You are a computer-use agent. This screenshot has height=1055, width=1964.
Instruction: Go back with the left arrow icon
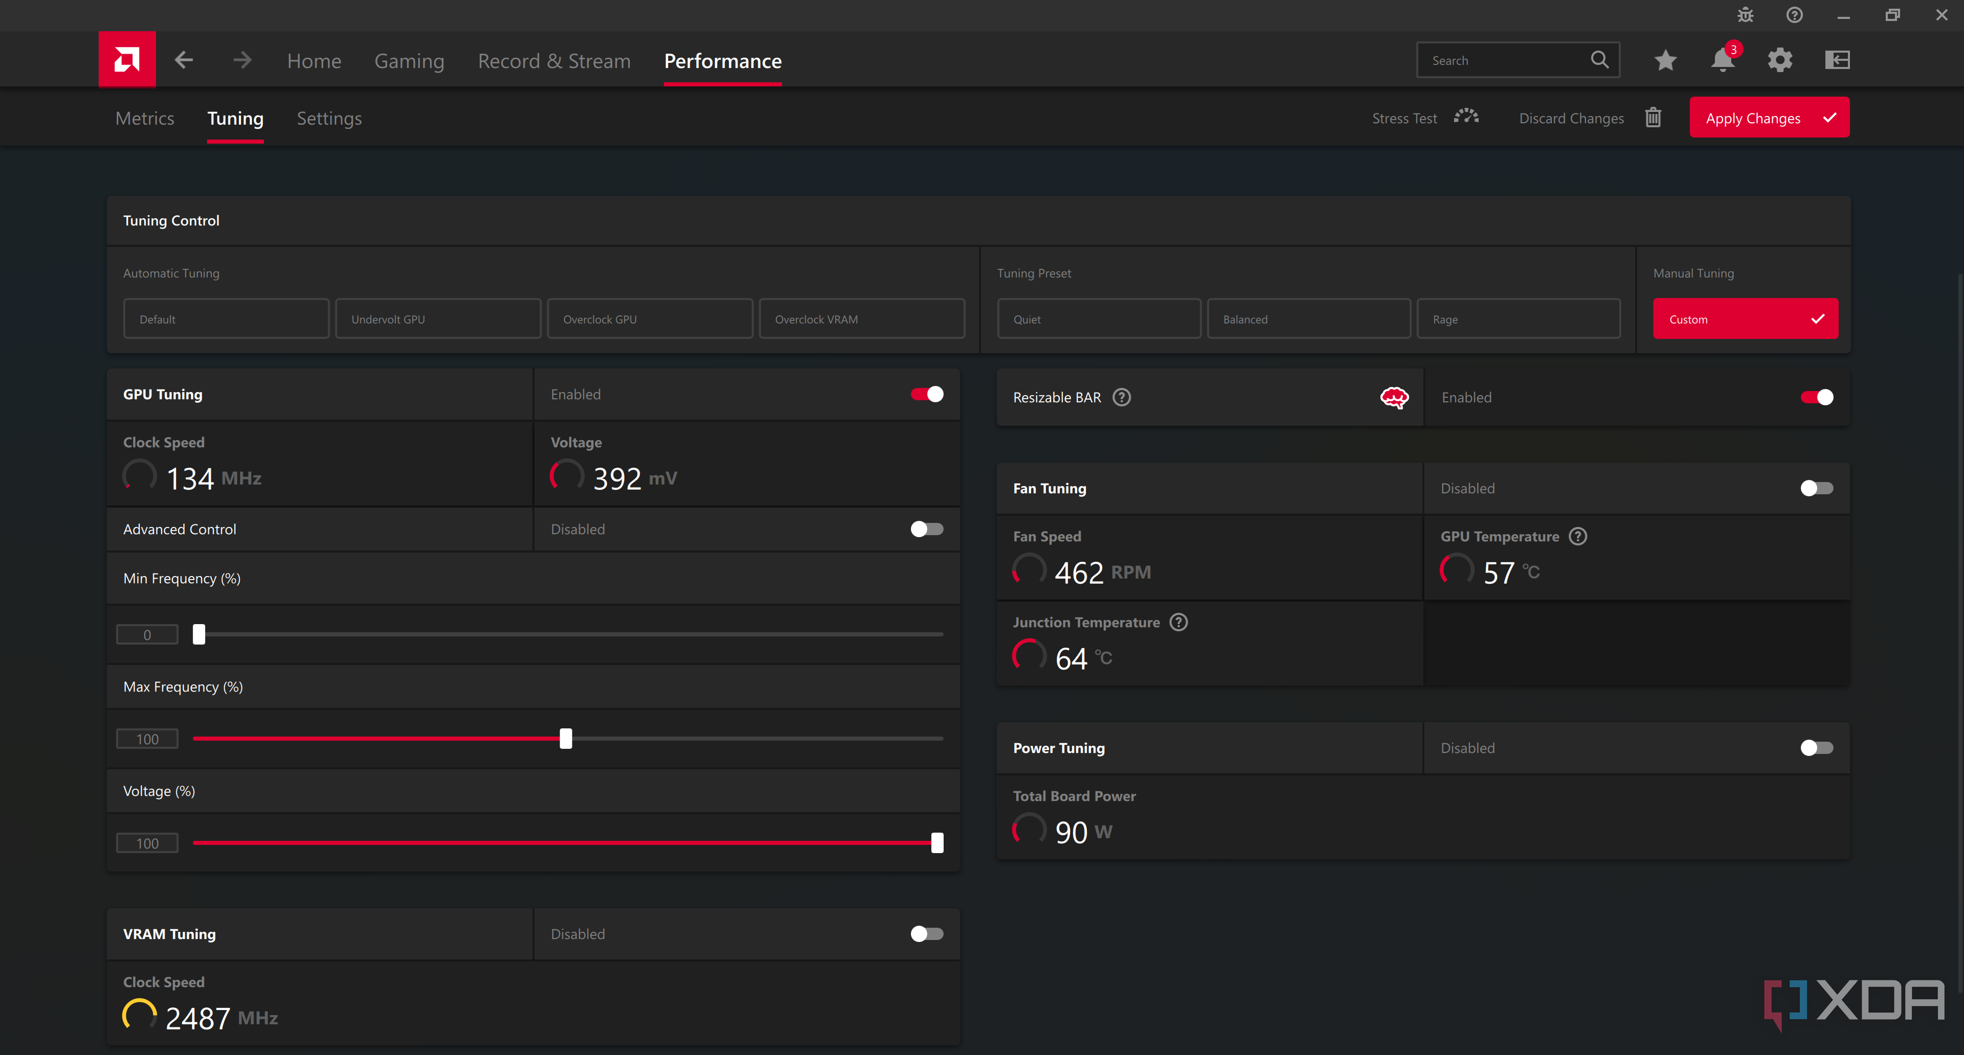(x=184, y=59)
